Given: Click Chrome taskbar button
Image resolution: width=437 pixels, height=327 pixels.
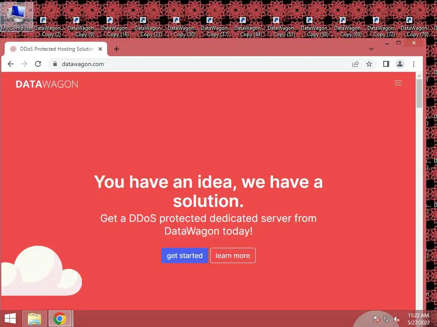Looking at the screenshot, I should tap(60, 318).
